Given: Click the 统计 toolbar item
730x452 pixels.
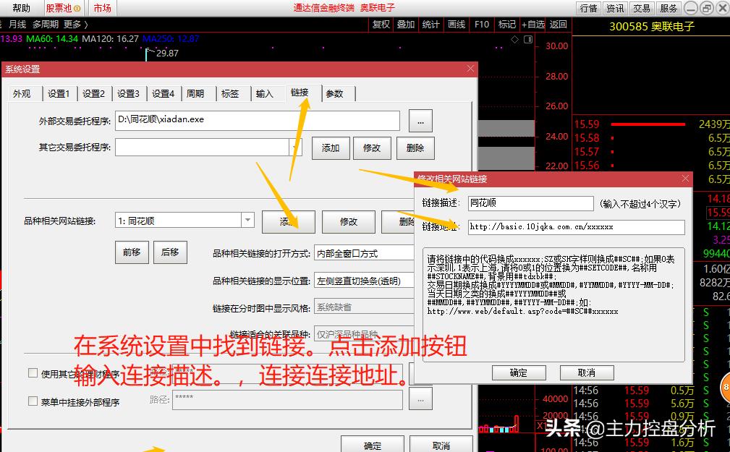Looking at the screenshot, I should [430, 24].
